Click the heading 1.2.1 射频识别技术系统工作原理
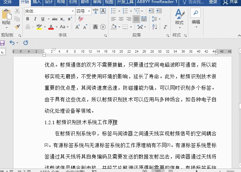 point(81,122)
